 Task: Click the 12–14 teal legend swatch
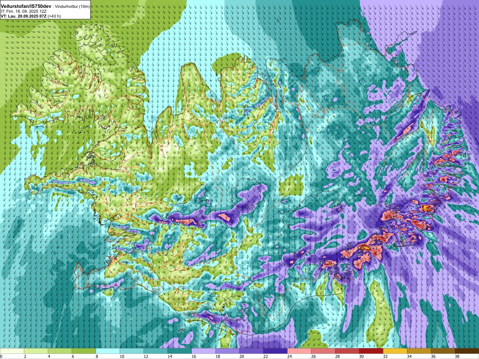[156, 351]
